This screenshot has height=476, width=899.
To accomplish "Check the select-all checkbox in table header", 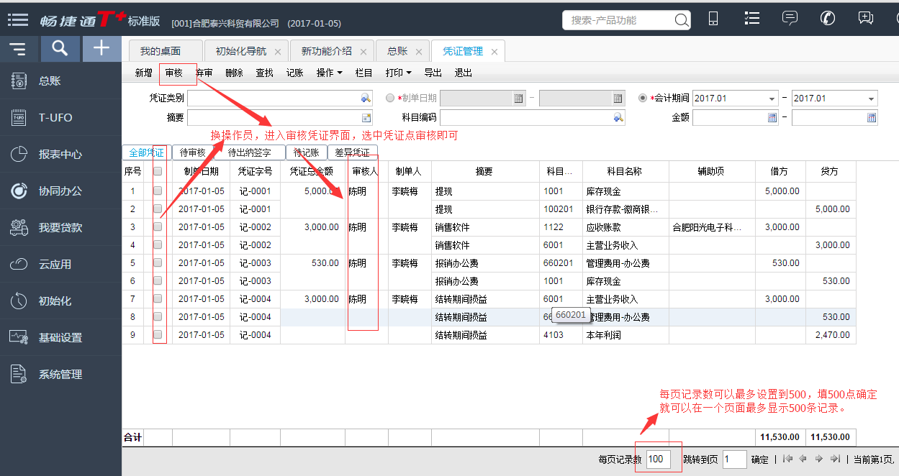I will 158,172.
